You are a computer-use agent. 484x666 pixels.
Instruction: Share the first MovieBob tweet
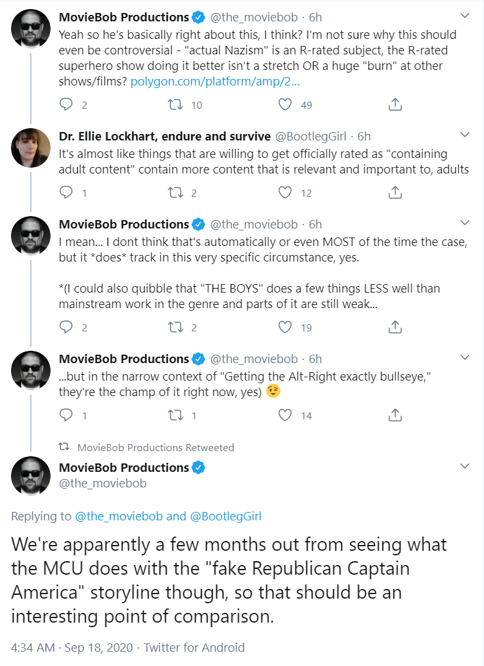(x=395, y=104)
